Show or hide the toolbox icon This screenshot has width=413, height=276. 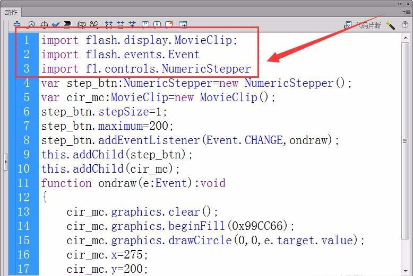(183, 25)
